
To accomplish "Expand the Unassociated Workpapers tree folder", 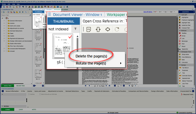I will click(x=4, y=49).
